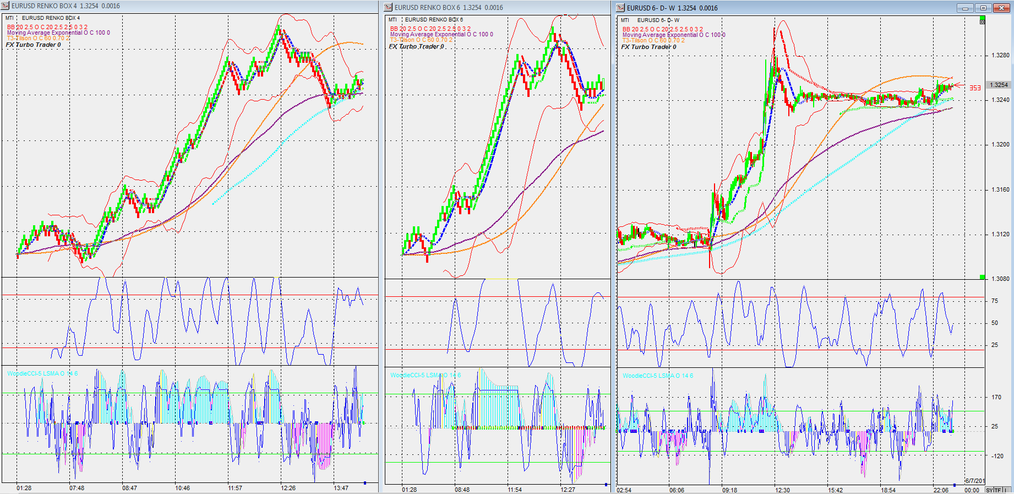
Task: Maximize the EURUSD 6- D- W chart window
Action: pos(983,8)
